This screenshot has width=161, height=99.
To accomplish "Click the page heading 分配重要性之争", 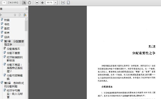I will click(x=144, y=53).
